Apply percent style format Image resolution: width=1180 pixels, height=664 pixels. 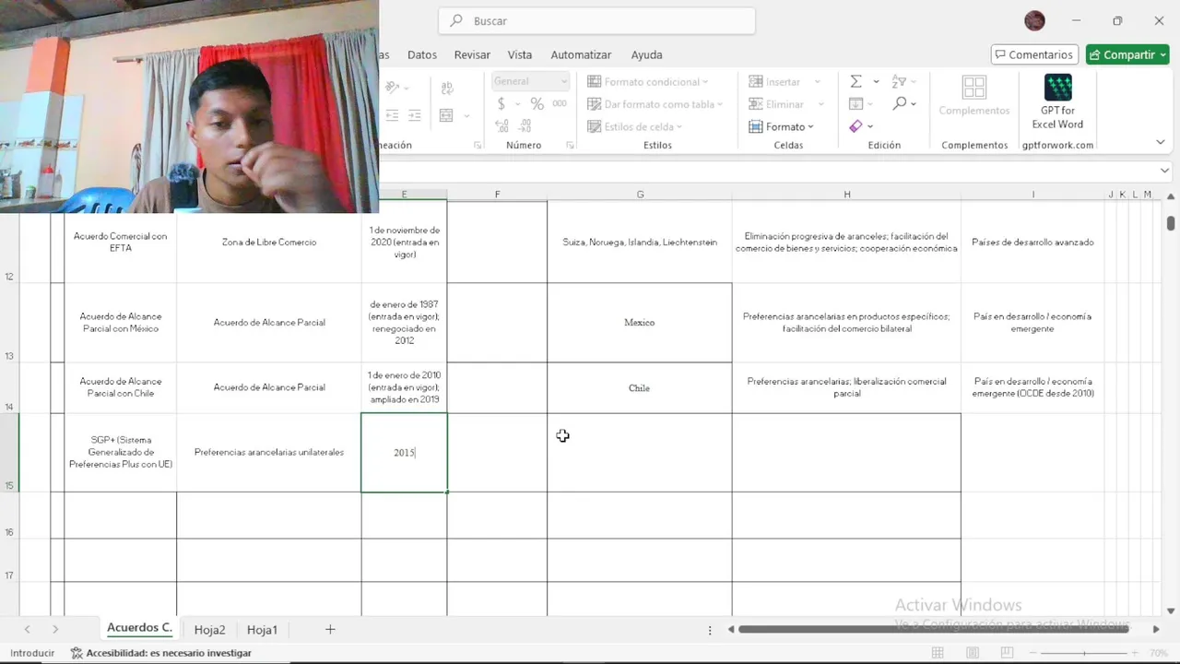(x=537, y=104)
